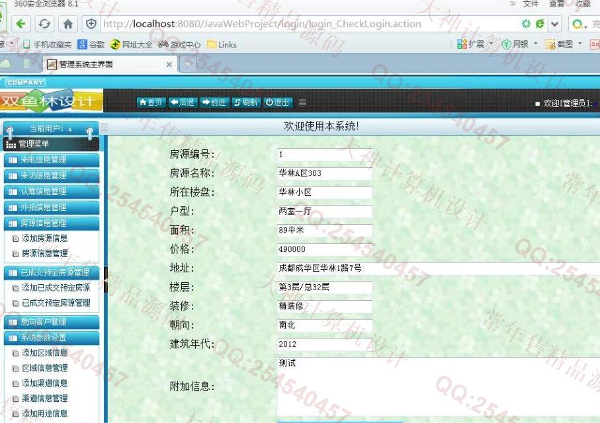Click the 房源编号 input field
This screenshot has width=600, height=423.
[x=325, y=155]
